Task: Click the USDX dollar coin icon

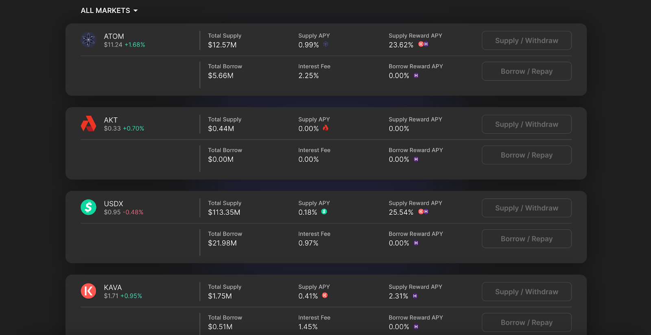Action: 88,207
